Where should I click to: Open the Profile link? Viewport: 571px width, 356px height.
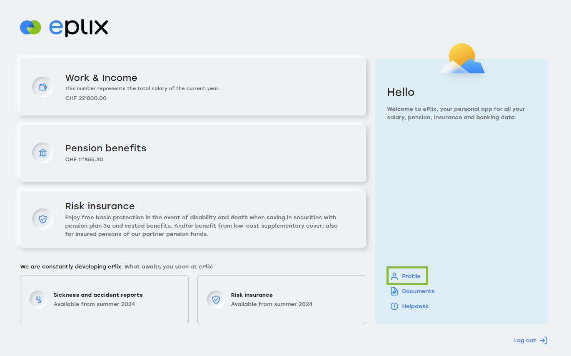click(411, 276)
